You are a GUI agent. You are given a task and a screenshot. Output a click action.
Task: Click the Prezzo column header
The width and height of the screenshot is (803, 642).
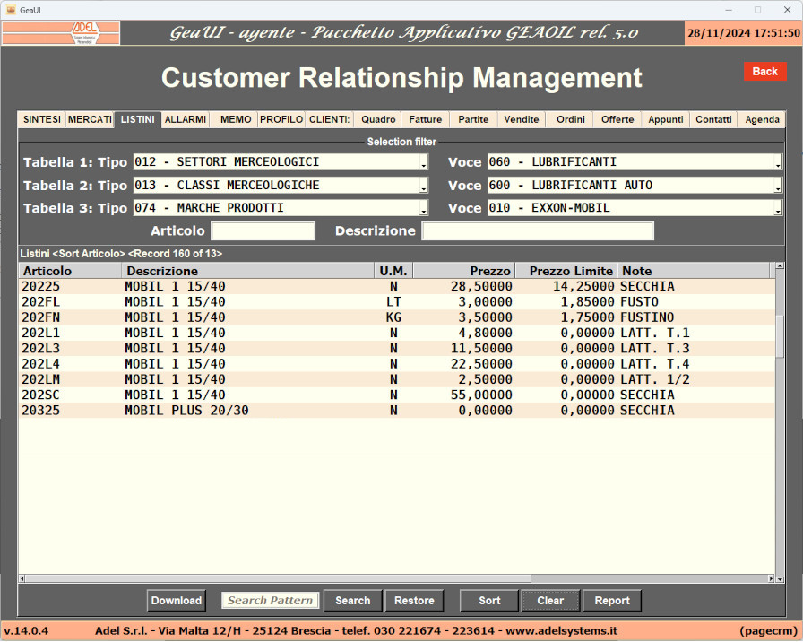click(464, 271)
